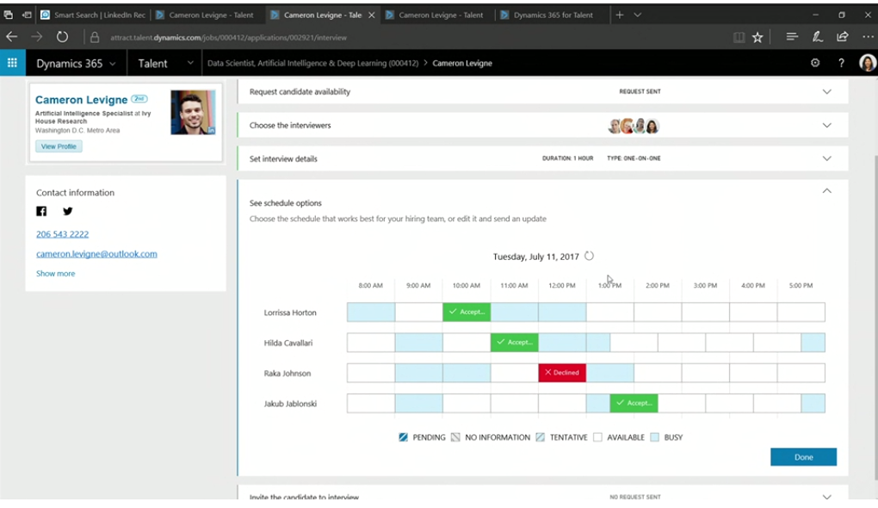This screenshot has width=878, height=508.
Task: Open candidate's Twitter profile icon
Action: [67, 212]
